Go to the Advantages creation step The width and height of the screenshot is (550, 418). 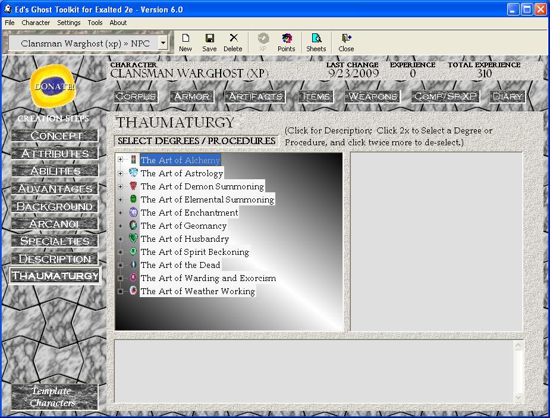click(55, 188)
